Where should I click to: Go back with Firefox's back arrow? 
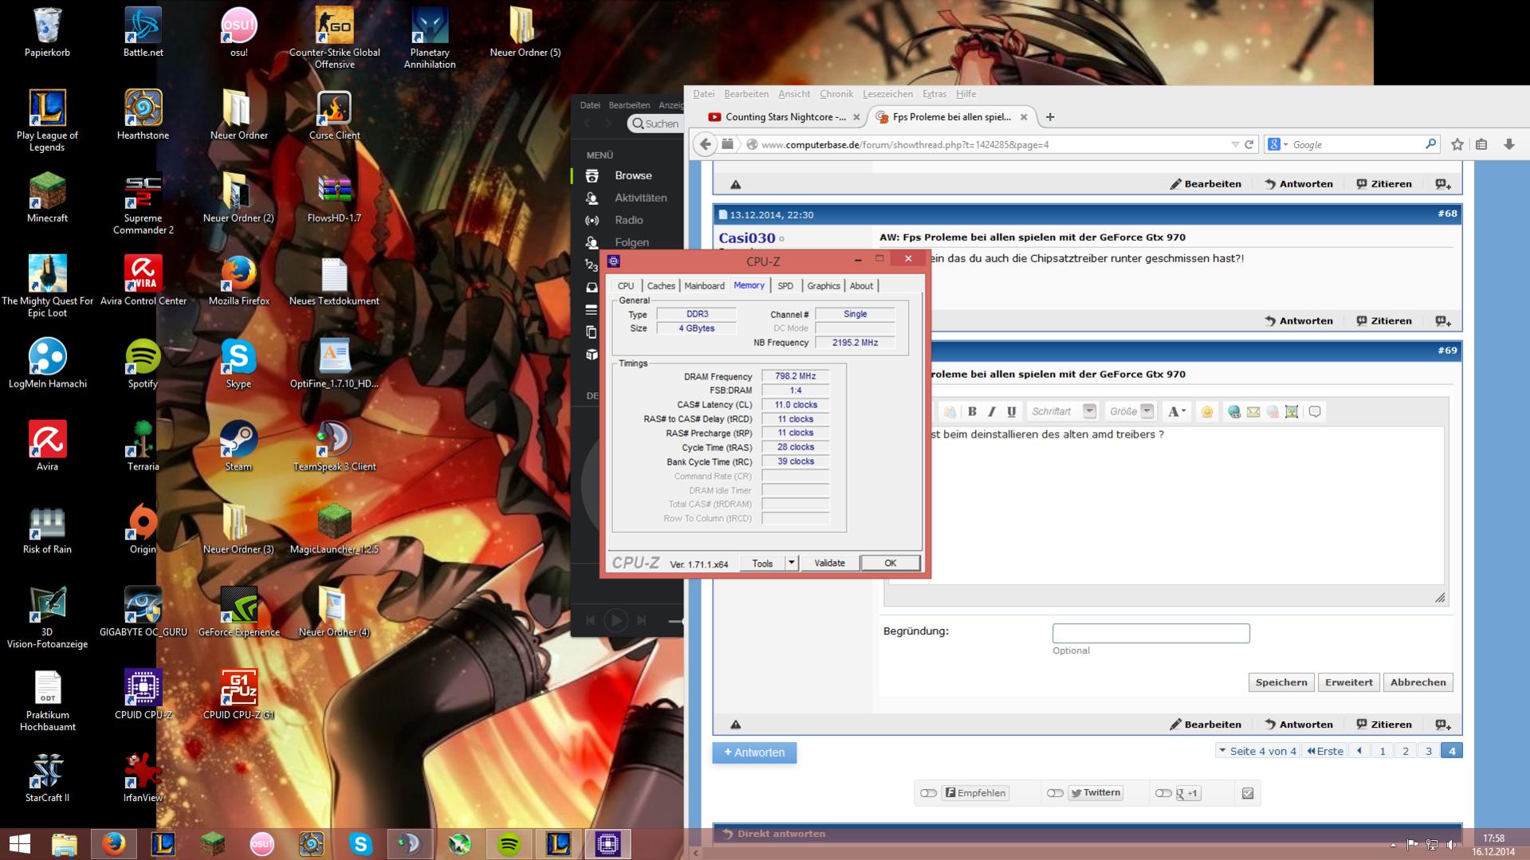[x=705, y=144]
